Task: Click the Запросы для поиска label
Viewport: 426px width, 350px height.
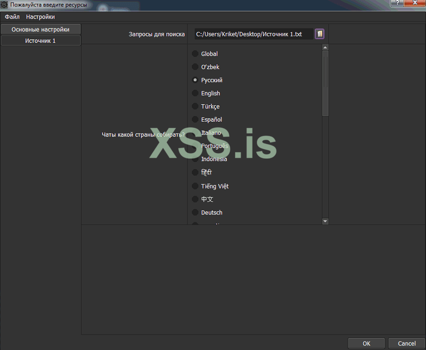Action: pyautogui.click(x=157, y=34)
